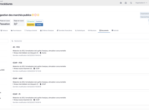This screenshot has height=112, width=149.
Task: Open the headset support icon
Action: click(131, 3)
